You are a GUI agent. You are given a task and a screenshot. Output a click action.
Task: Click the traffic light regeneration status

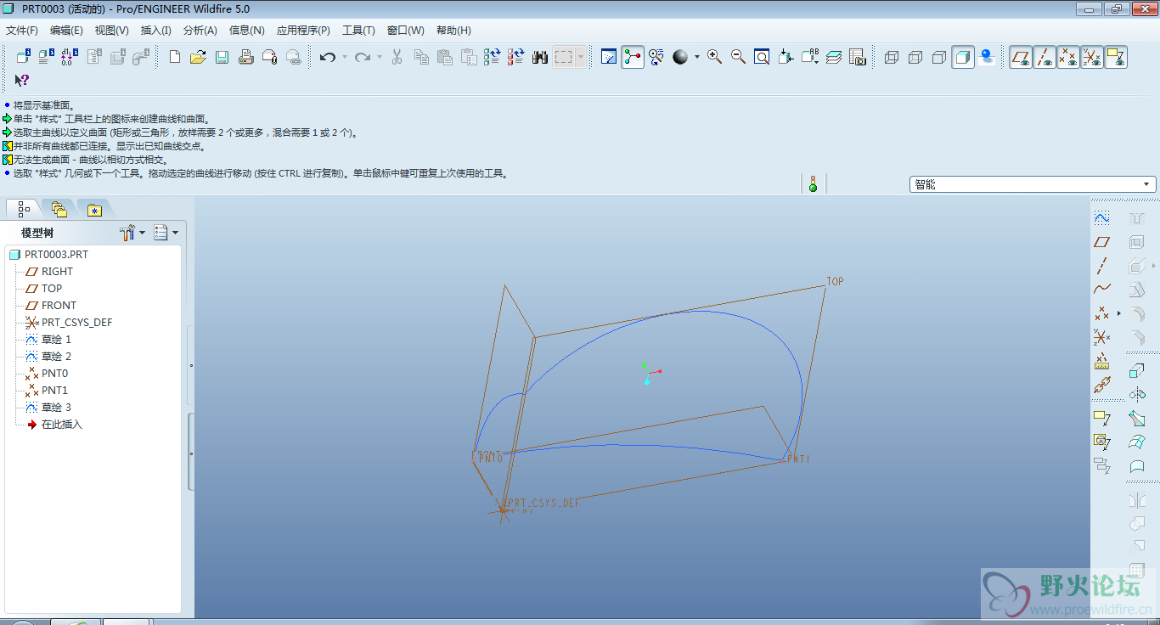coord(813,183)
